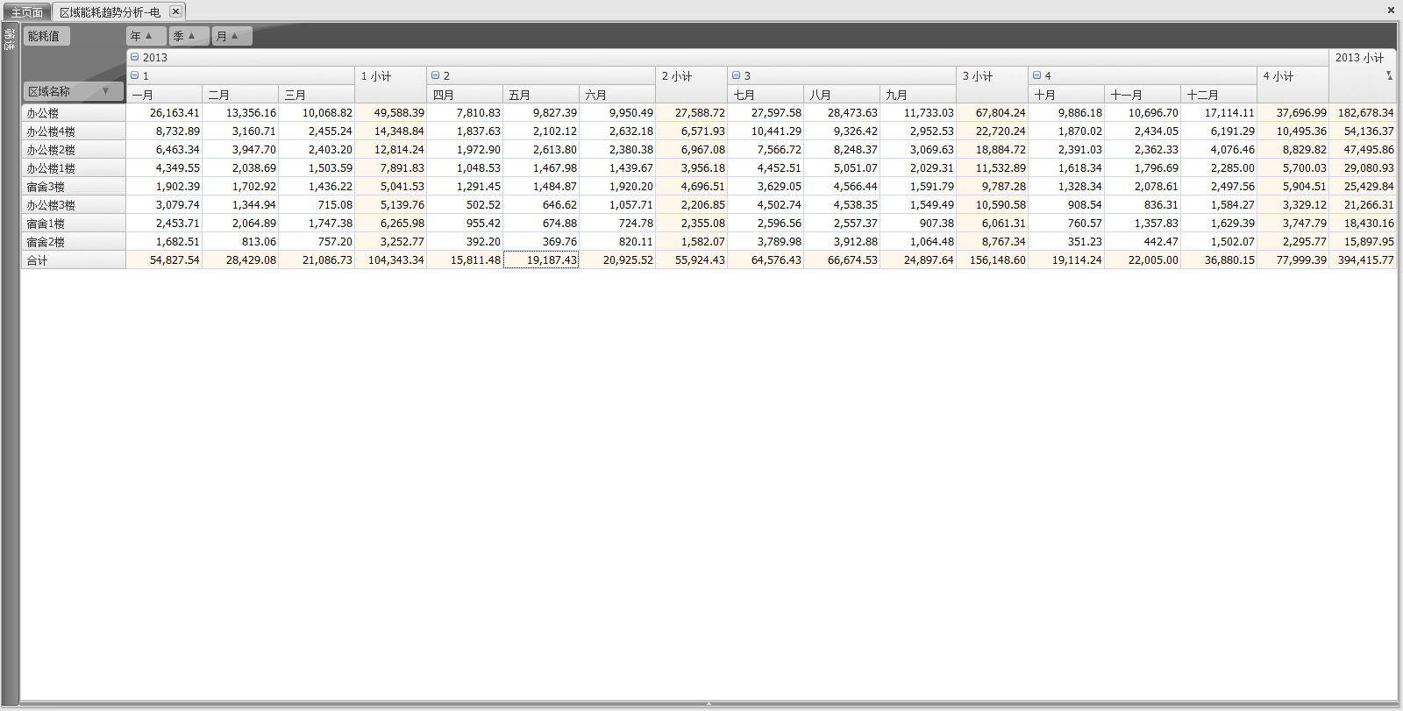Viewport: 1403px width, 711px height.
Task: Collapse quarter 4 column group
Action: point(1036,75)
